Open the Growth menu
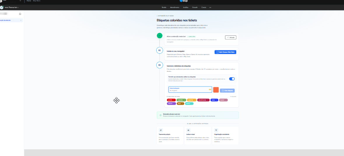 (195, 8)
